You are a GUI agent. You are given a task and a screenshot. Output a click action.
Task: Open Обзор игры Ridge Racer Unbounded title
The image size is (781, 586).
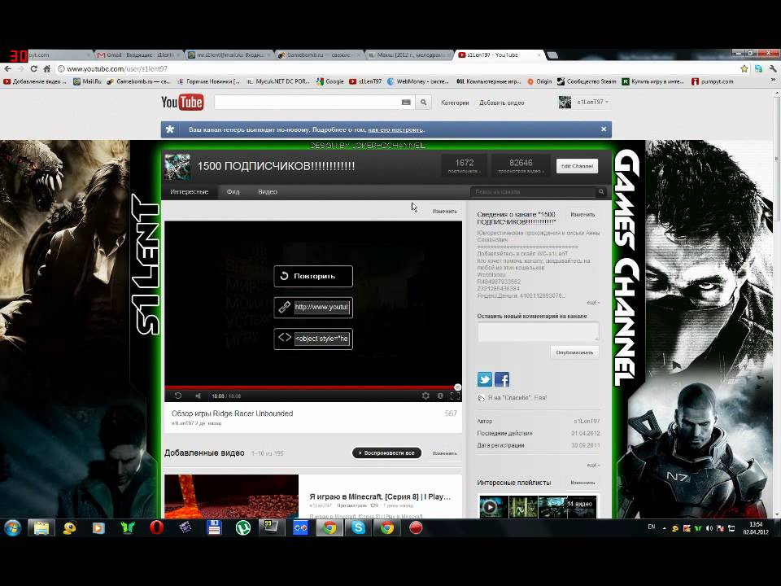[232, 413]
